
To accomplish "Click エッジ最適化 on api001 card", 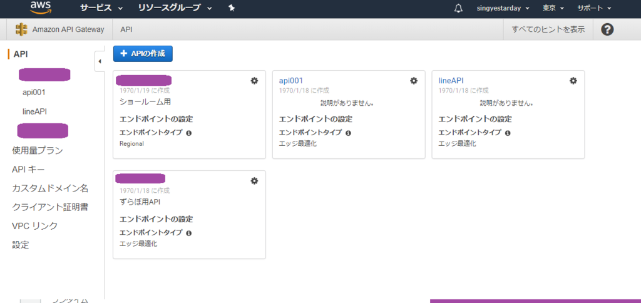I will (x=298, y=143).
